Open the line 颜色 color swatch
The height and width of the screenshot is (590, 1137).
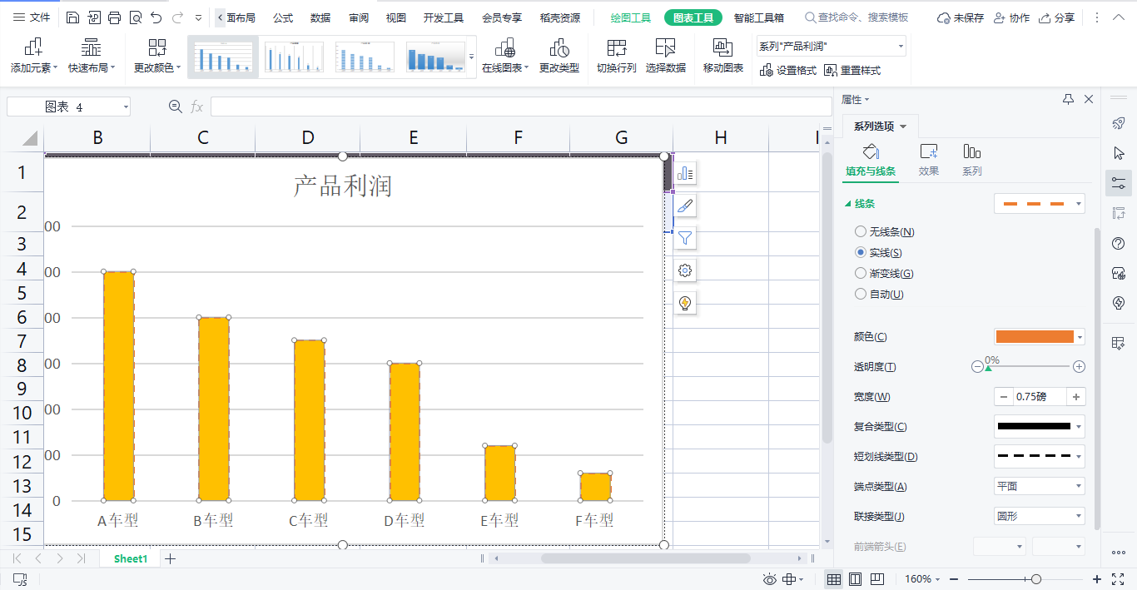pos(1040,336)
